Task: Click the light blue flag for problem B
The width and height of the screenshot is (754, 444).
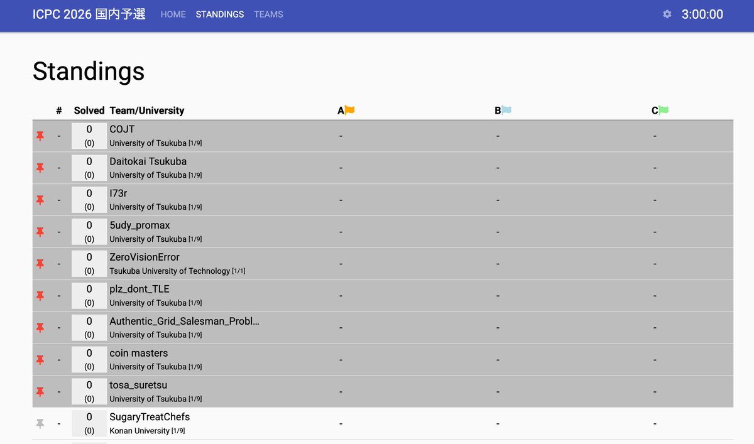Action: [506, 110]
